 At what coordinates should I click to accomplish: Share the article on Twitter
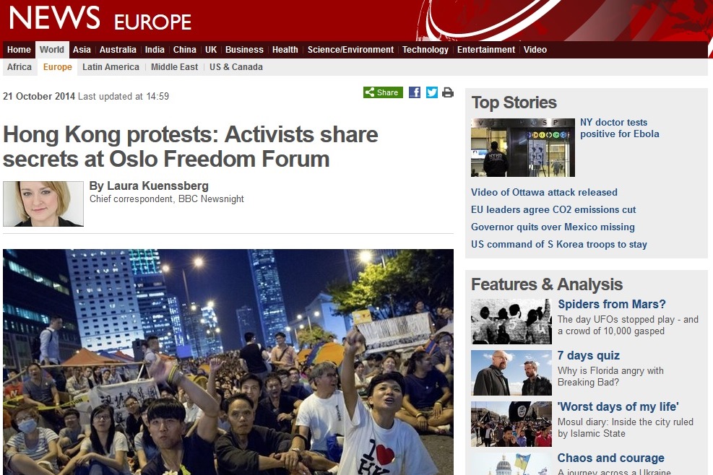pos(431,92)
